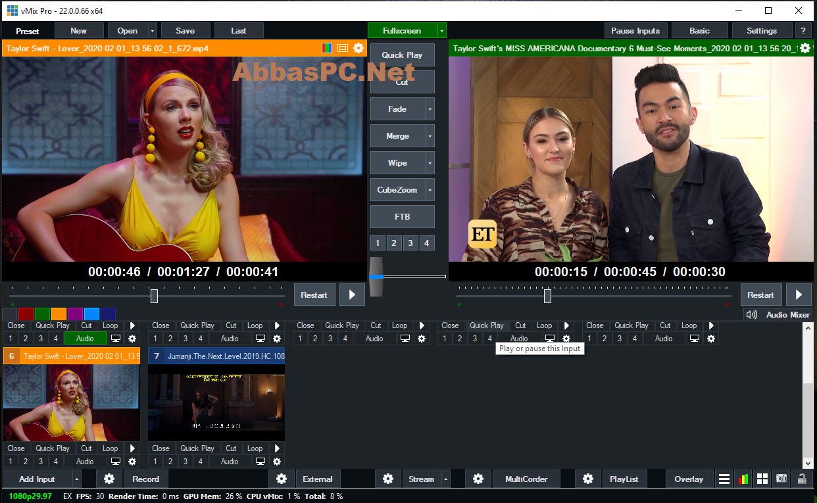Viewport: 817px width, 503px height.
Task: Toggle Loop under Jumanji input 7 thumbnail
Action: click(255, 448)
